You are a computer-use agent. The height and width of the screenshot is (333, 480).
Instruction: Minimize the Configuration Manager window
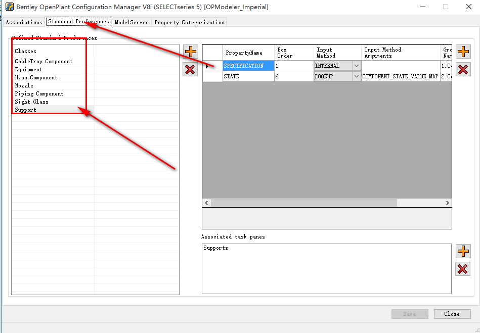tap(423, 7)
